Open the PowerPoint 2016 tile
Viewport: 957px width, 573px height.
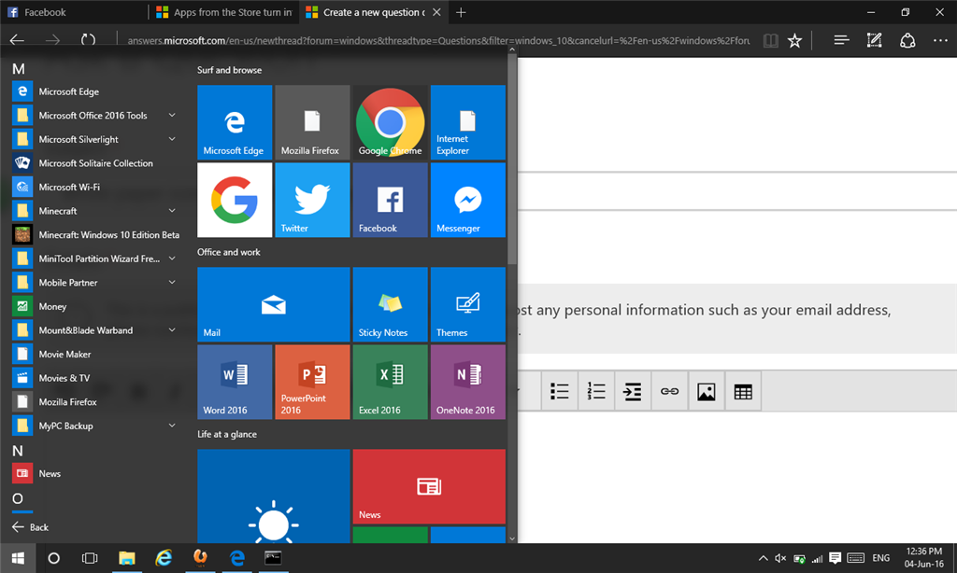[x=312, y=382]
